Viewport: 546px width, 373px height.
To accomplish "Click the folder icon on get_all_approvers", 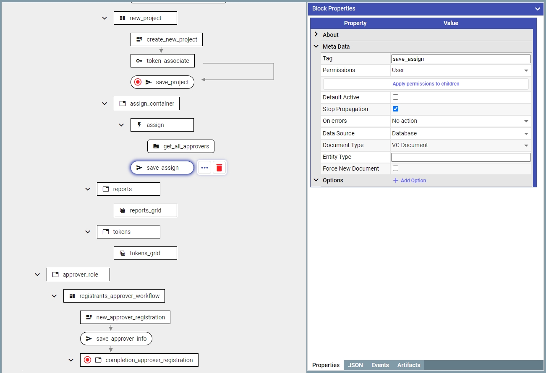I will [x=156, y=146].
